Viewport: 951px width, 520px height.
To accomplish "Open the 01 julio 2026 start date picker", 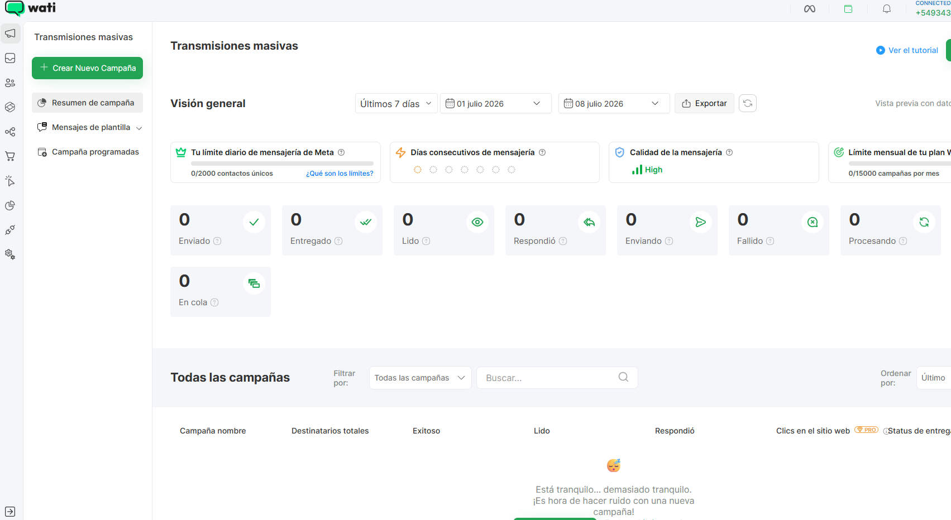I will point(496,103).
